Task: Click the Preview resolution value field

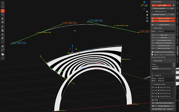Action: coord(163,8)
